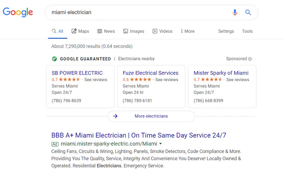Click into the search box with 'miami electrician'
Viewport: 284px width, 174px height.
point(138,12)
